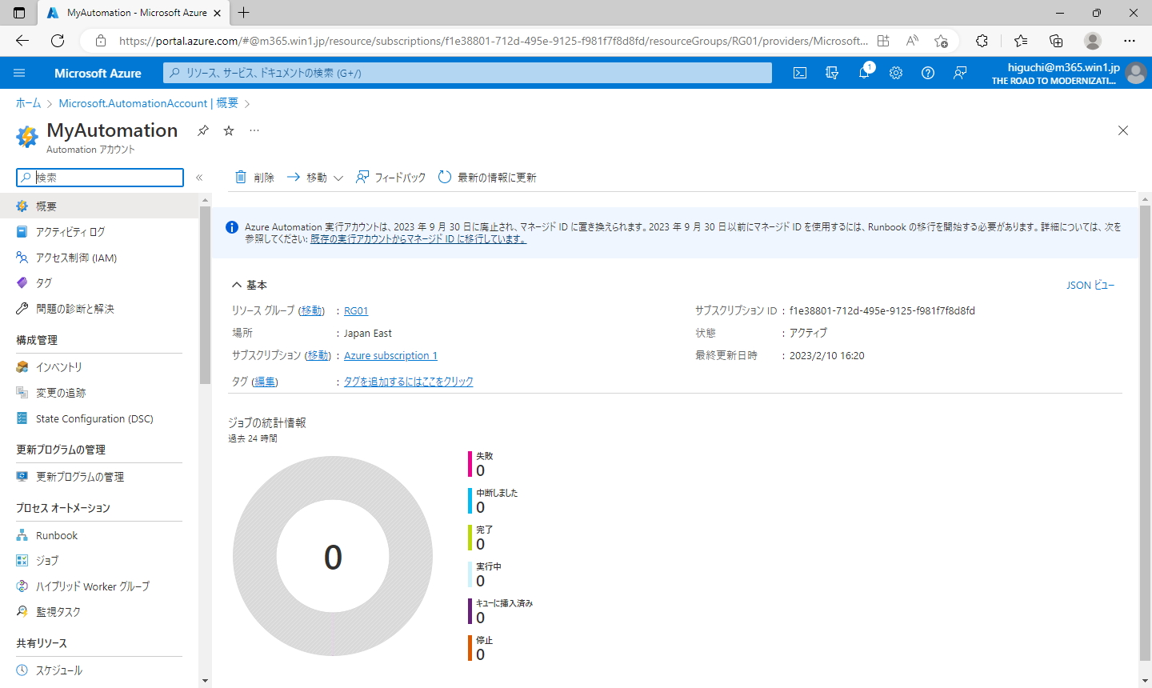This screenshot has height=688, width=1152.
Task: Open browser extensions icon
Action: [982, 41]
